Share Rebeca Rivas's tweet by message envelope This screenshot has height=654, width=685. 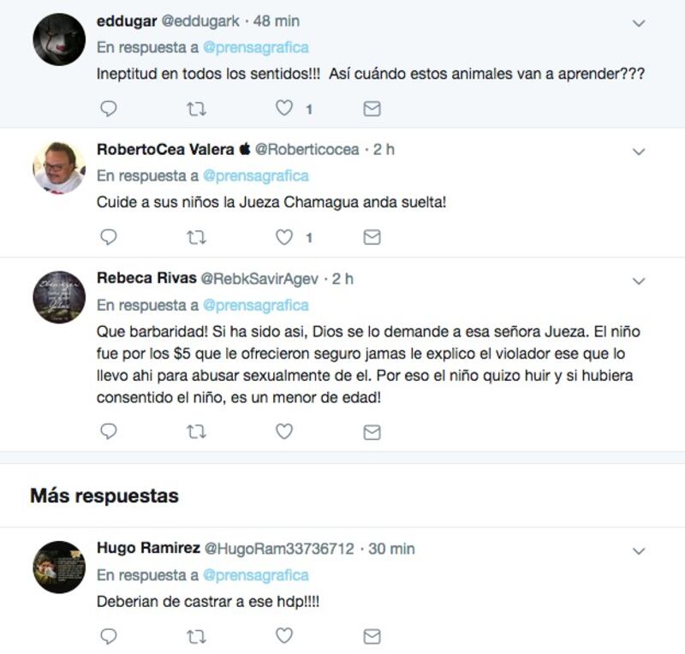coord(372,432)
